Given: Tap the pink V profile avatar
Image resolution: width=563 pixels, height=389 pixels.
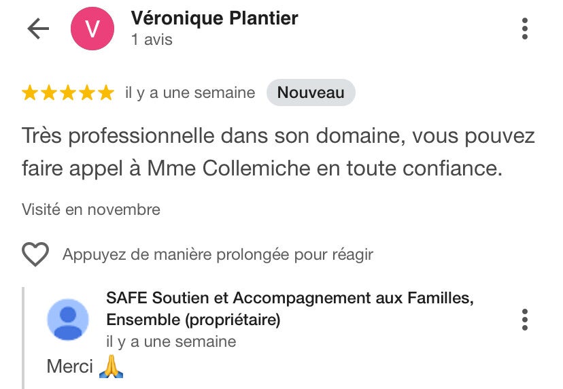Looking at the screenshot, I should click(92, 29).
